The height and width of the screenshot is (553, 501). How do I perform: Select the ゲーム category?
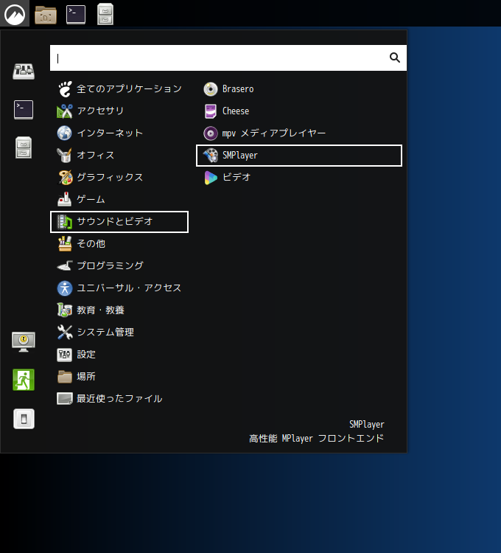click(119, 200)
